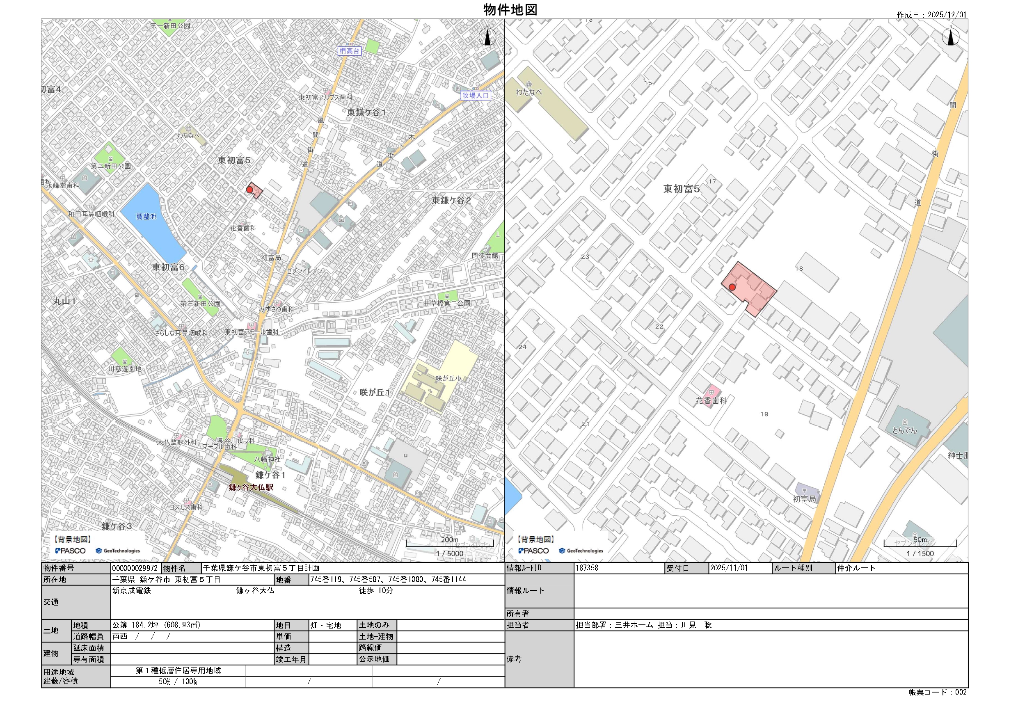The height and width of the screenshot is (720, 1018).
Task: Click the 牧場入口 intersection label
Action: (x=475, y=95)
